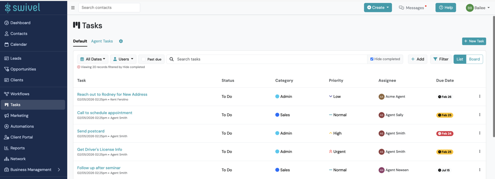Open Calendar in sidebar
This screenshot has width=495, height=179.
tap(33, 44)
